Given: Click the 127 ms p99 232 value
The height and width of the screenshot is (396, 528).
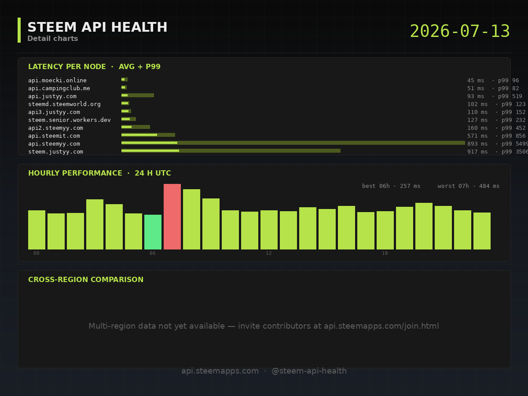Looking at the screenshot, I should 496,120.
